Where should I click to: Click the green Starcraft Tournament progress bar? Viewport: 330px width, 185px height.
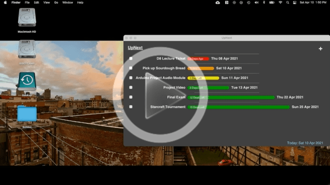[238, 107]
